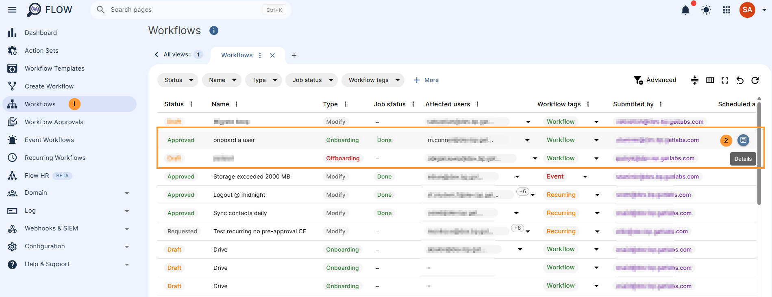Click the Event tag chip
772x297 pixels.
pos(555,176)
